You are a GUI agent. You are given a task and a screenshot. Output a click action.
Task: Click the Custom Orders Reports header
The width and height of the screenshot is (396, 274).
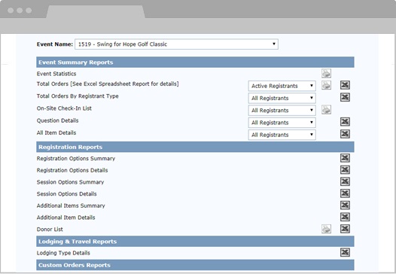pyautogui.click(x=195, y=265)
